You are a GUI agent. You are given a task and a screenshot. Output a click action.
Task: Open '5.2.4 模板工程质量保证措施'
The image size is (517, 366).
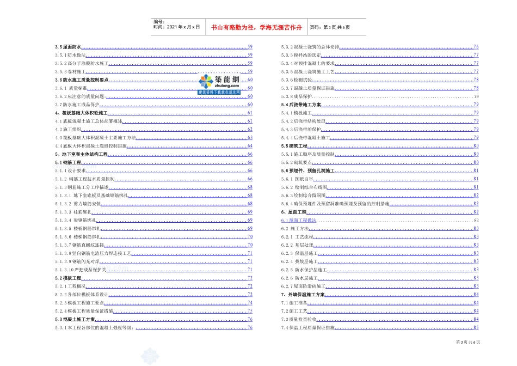coord(153,311)
